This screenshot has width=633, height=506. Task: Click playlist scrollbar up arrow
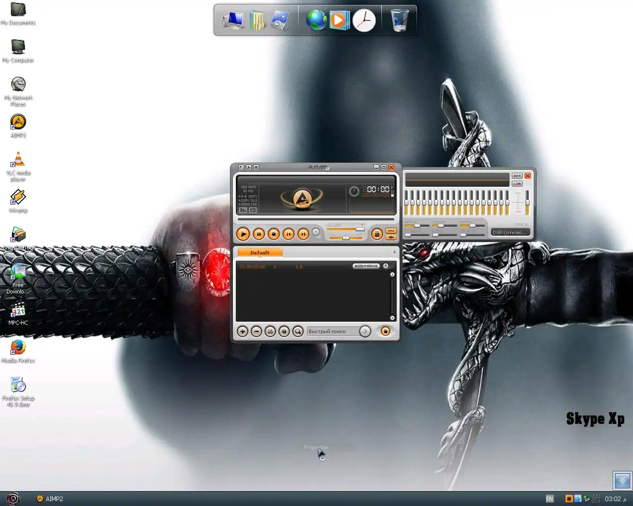(x=393, y=274)
